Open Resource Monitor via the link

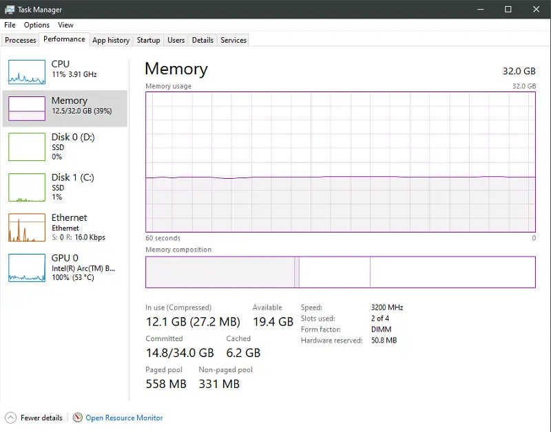pos(124,418)
